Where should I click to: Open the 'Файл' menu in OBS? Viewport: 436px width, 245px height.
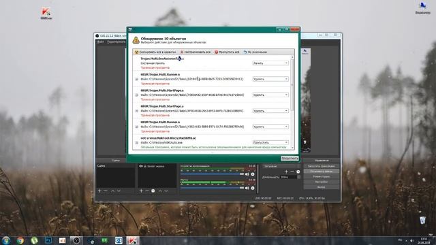100,42
